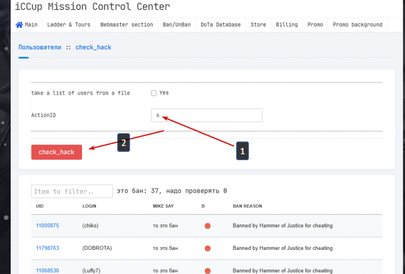
Task: Open user ID 11798763
Action: click(x=48, y=248)
